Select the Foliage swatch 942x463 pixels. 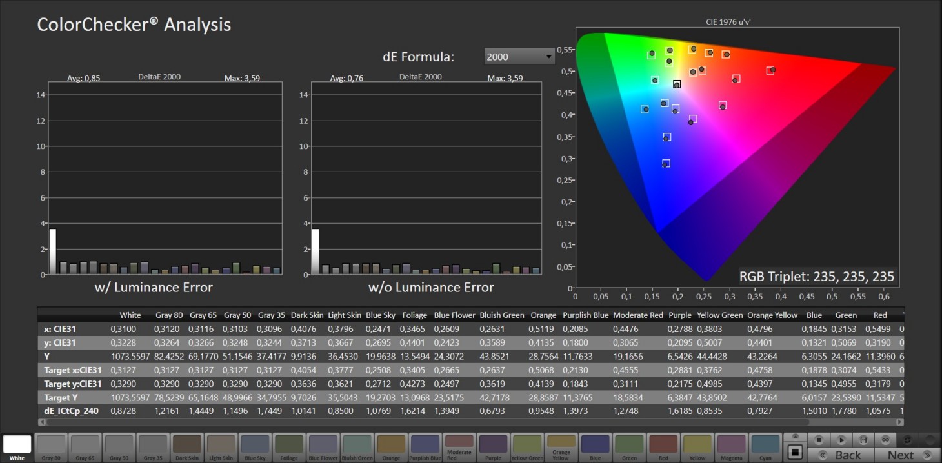(289, 448)
